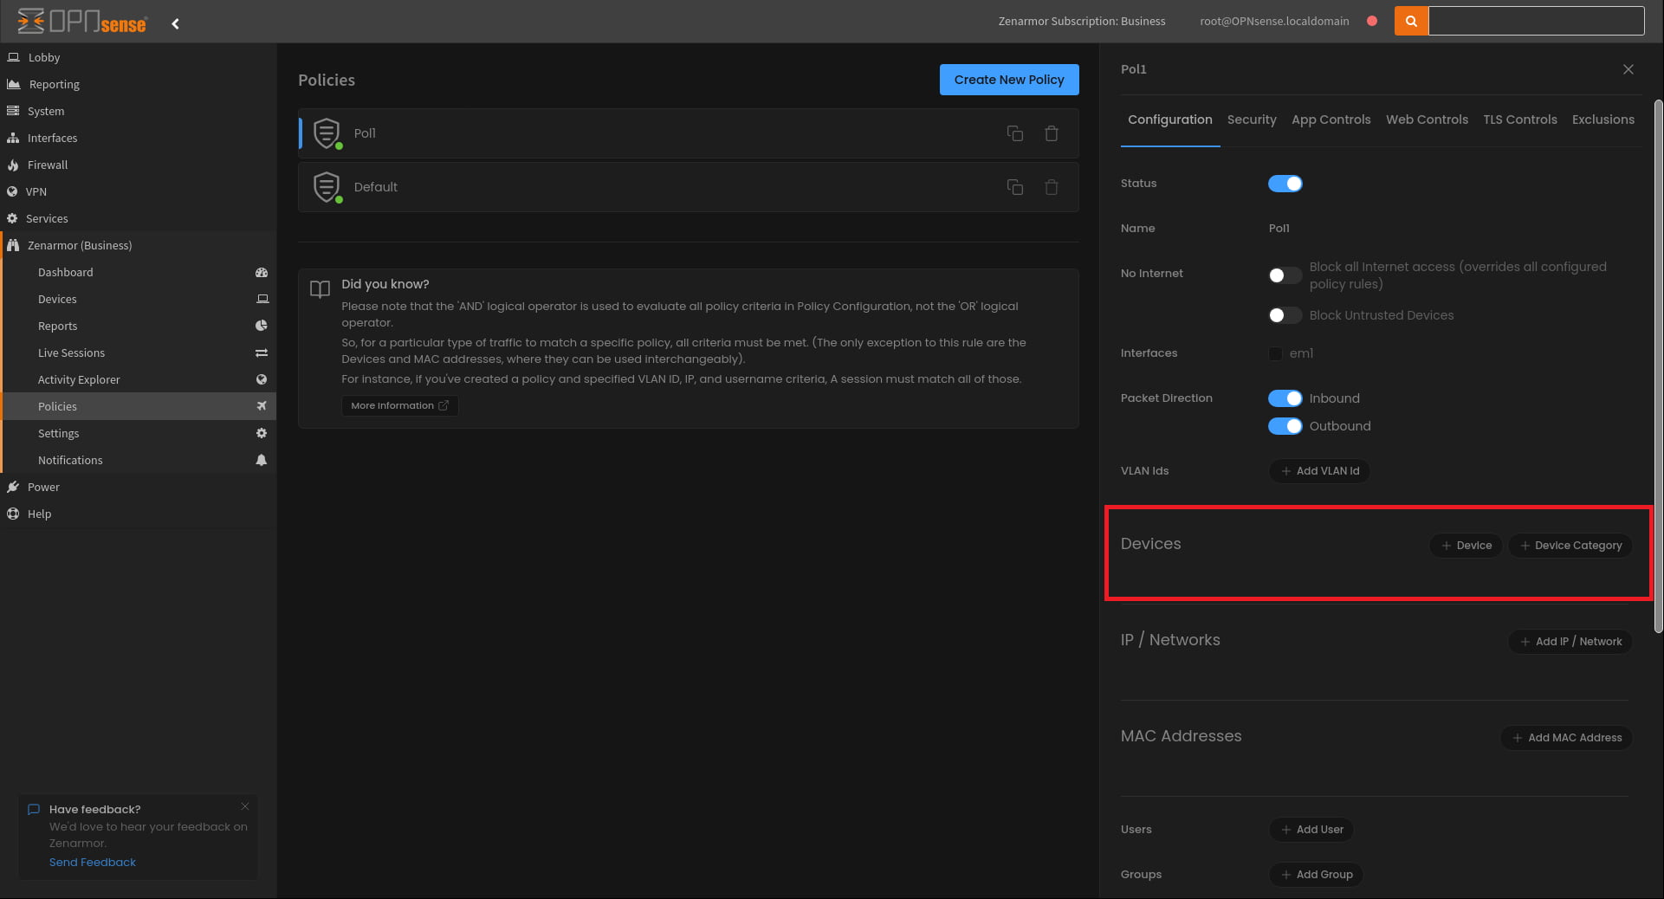Collapse the sidebar with the arrow icon
Screen dimensions: 1664x899
tap(176, 23)
